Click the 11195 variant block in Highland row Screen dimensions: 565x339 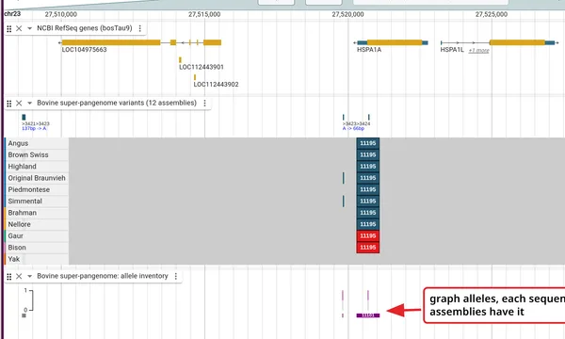[368, 167]
